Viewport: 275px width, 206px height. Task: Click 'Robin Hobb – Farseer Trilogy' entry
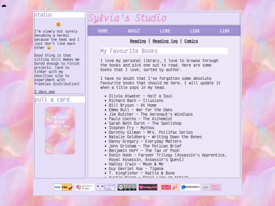pos(168,157)
